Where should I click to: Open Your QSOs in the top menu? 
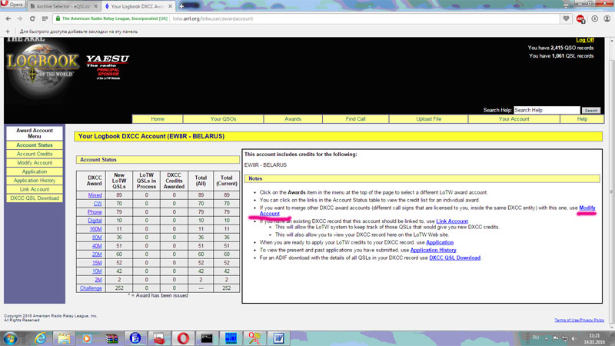(223, 119)
